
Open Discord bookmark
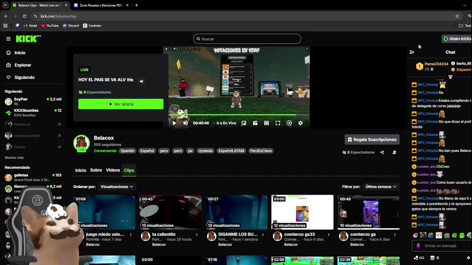pyautogui.click(x=71, y=26)
